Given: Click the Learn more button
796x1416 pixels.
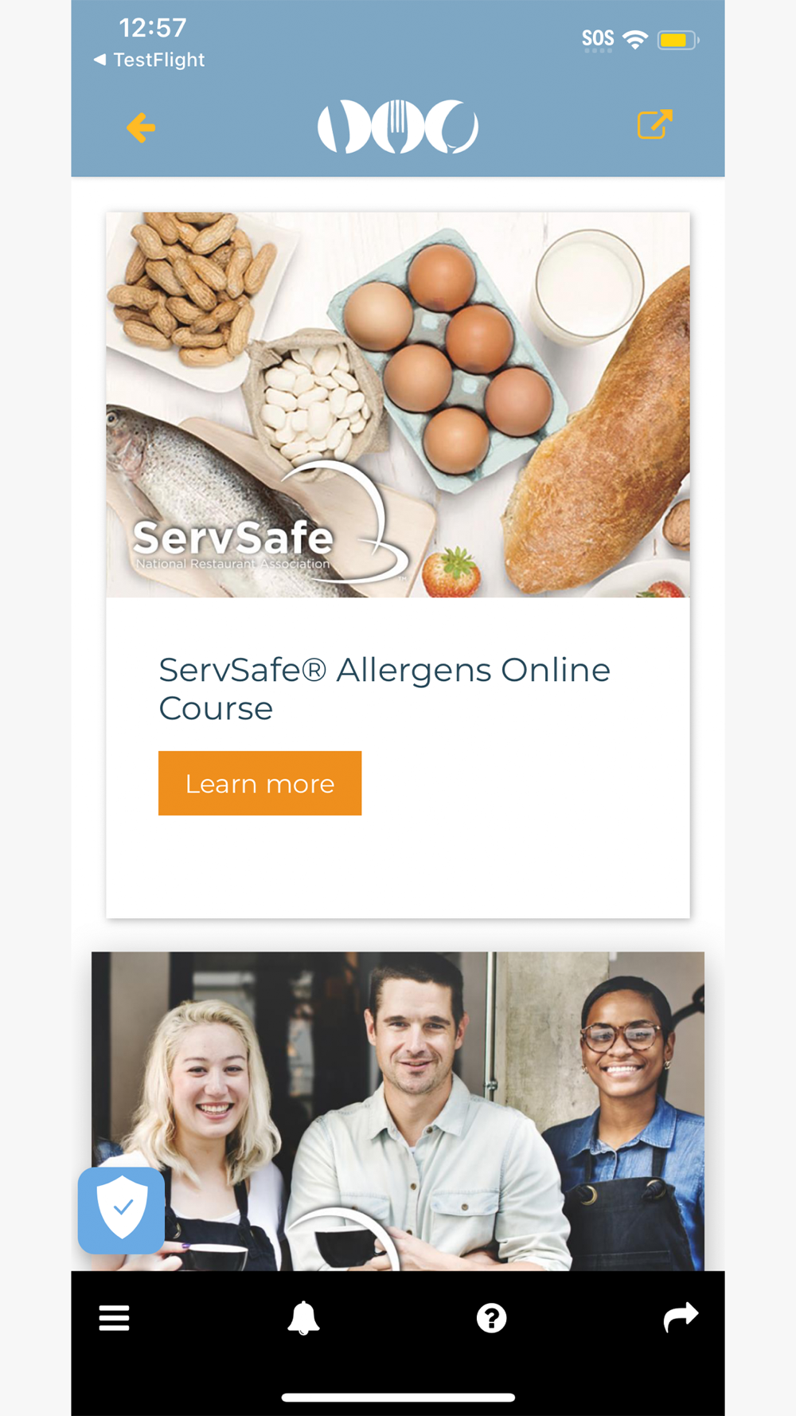Looking at the screenshot, I should pyautogui.click(x=259, y=783).
